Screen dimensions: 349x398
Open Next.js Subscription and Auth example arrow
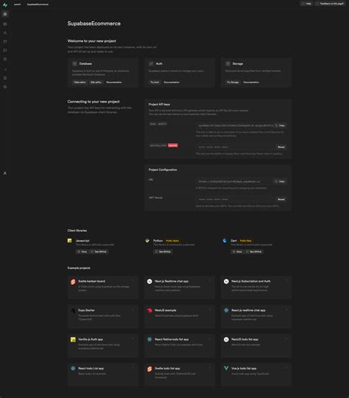click(286, 280)
